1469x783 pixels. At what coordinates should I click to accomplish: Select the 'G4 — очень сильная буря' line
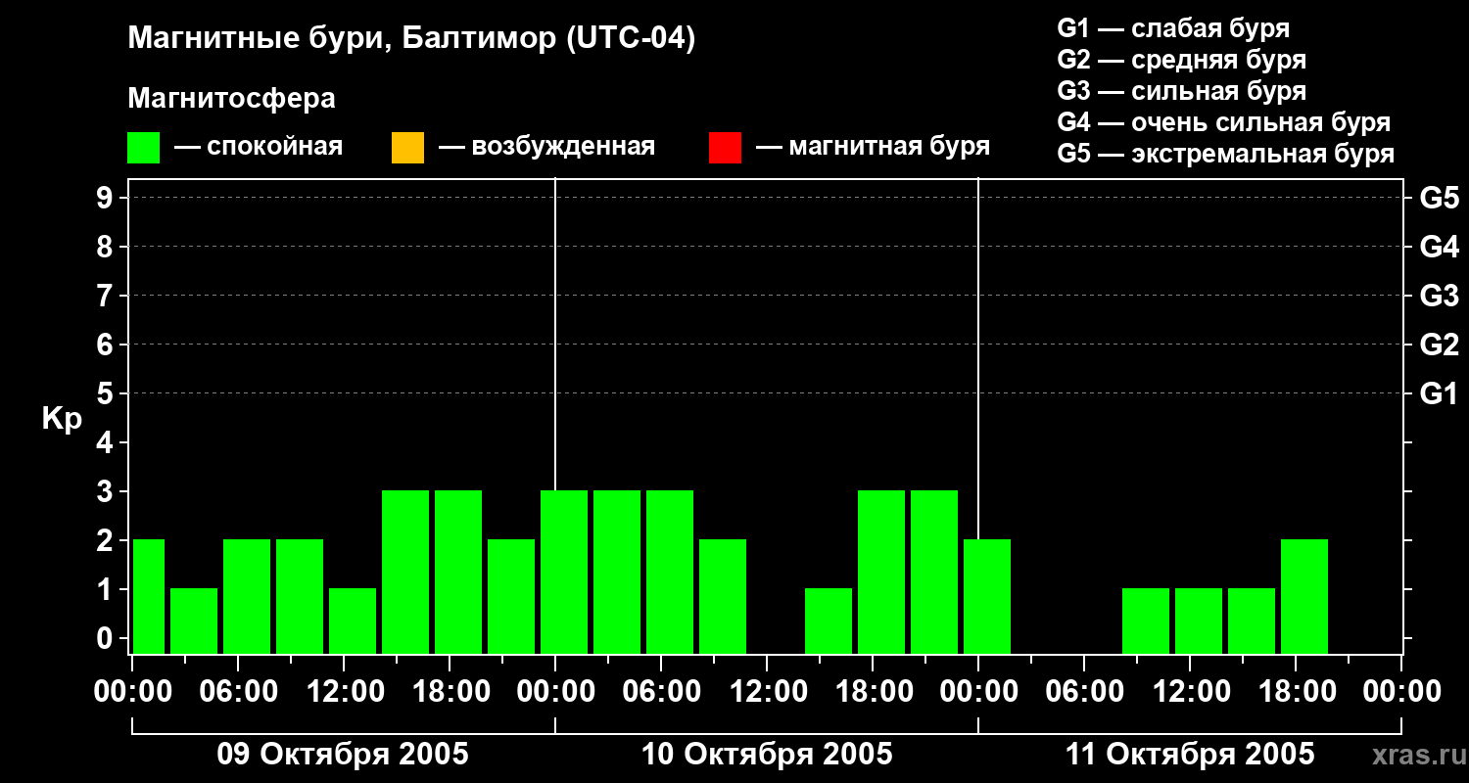pos(1223,122)
